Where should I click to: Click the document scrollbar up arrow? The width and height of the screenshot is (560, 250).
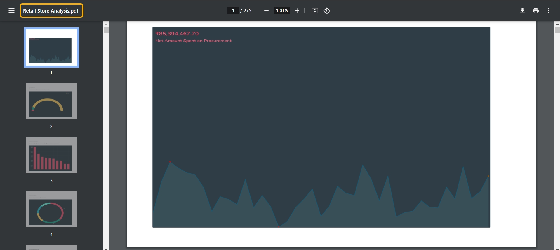pyautogui.click(x=557, y=24)
